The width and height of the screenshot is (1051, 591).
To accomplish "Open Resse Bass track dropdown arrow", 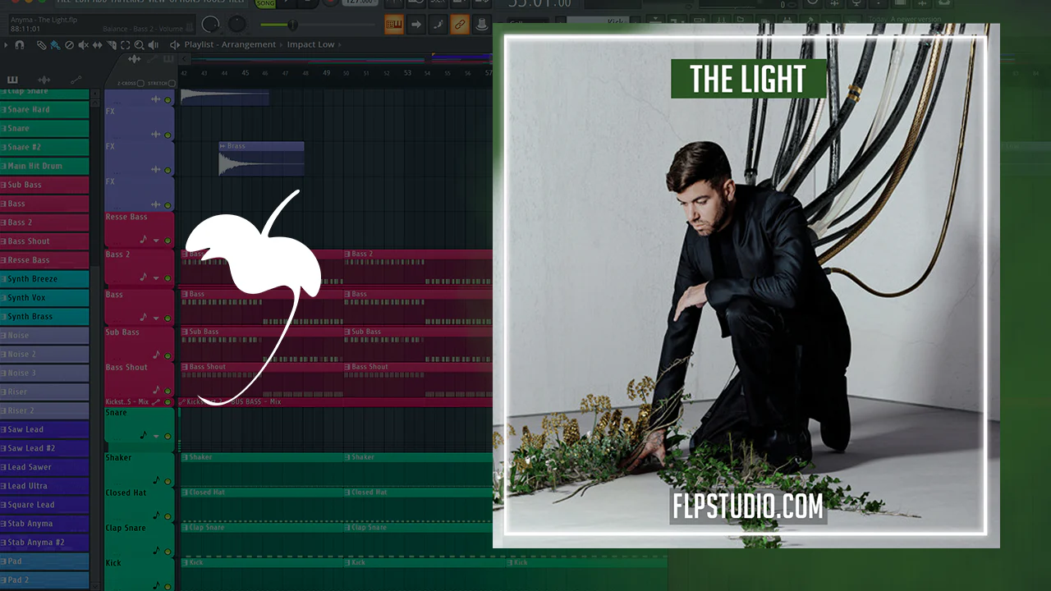I will [x=156, y=241].
